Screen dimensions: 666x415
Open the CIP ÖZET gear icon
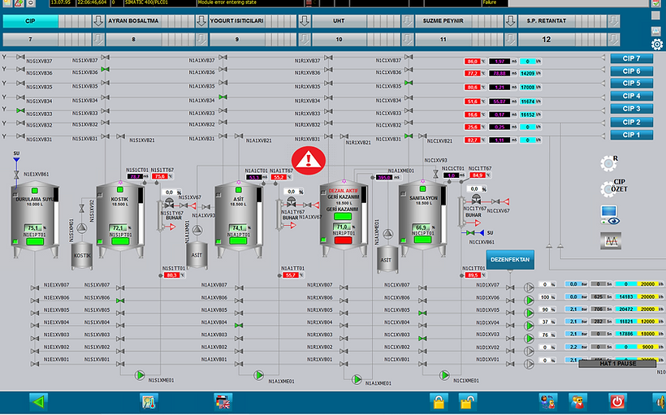click(x=608, y=188)
